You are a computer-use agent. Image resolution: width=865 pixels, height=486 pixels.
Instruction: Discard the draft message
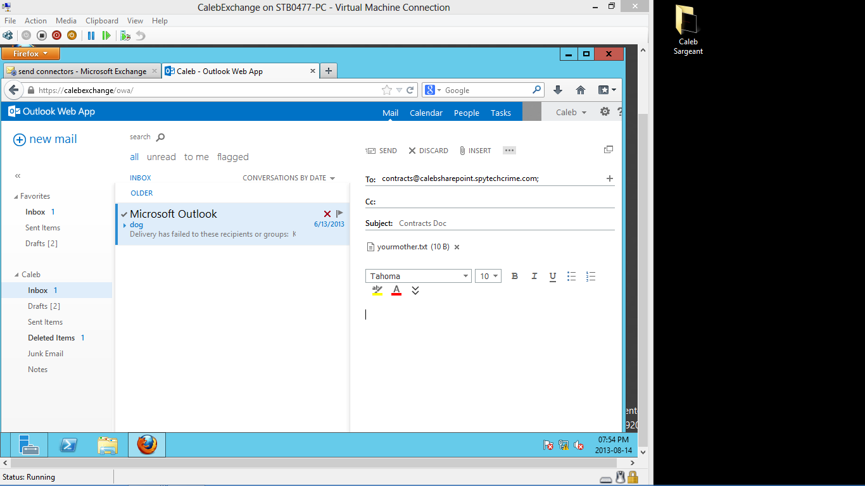428,151
